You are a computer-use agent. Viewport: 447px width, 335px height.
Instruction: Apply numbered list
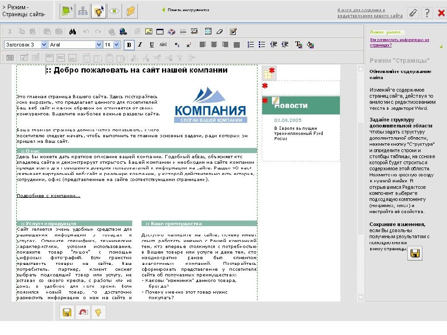tap(251, 45)
